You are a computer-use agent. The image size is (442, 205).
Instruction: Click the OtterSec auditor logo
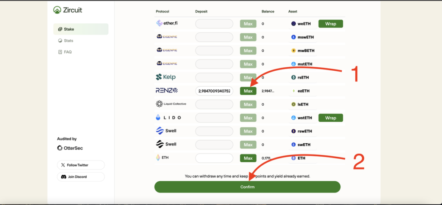pyautogui.click(x=70, y=148)
